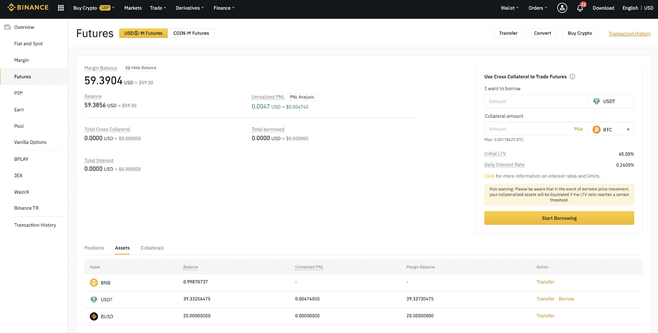Click the BTC bitcoin icon in collateral field
Viewport: 658px width, 333px height.
596,129
